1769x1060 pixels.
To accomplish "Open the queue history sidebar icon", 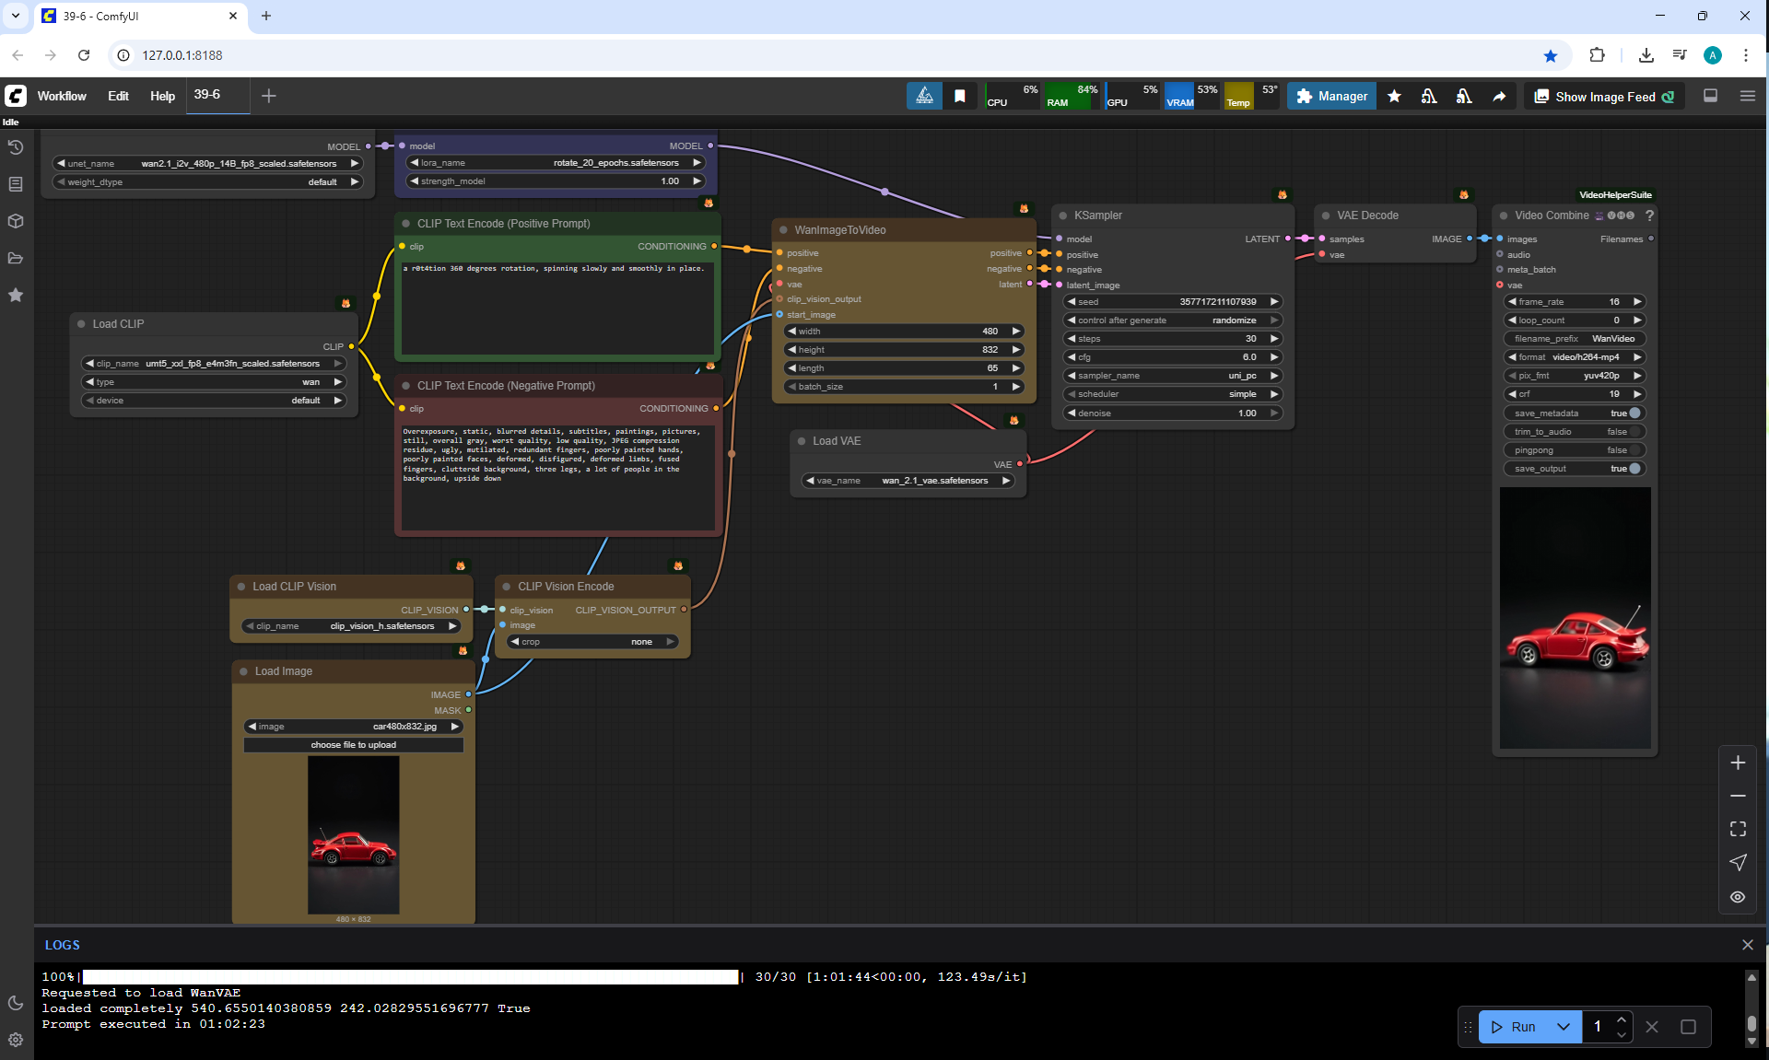I will 16,147.
